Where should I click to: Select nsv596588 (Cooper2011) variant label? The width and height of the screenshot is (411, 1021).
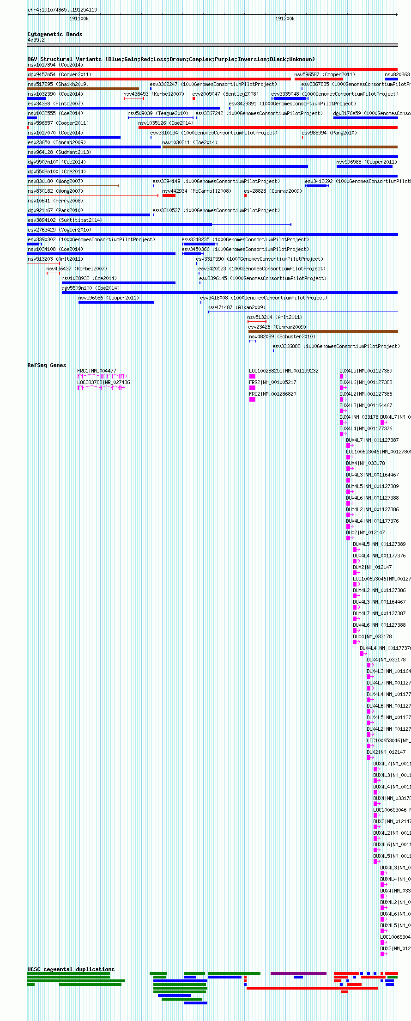tap(367, 162)
